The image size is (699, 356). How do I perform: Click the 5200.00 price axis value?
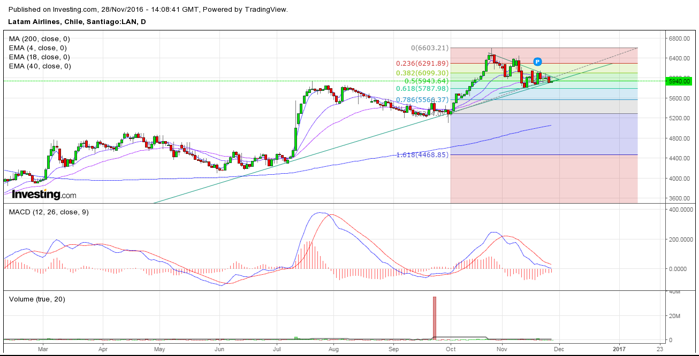pyautogui.click(x=678, y=119)
